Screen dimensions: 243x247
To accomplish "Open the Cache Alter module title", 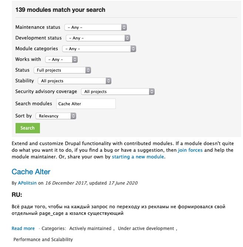I will tap(31, 172).
